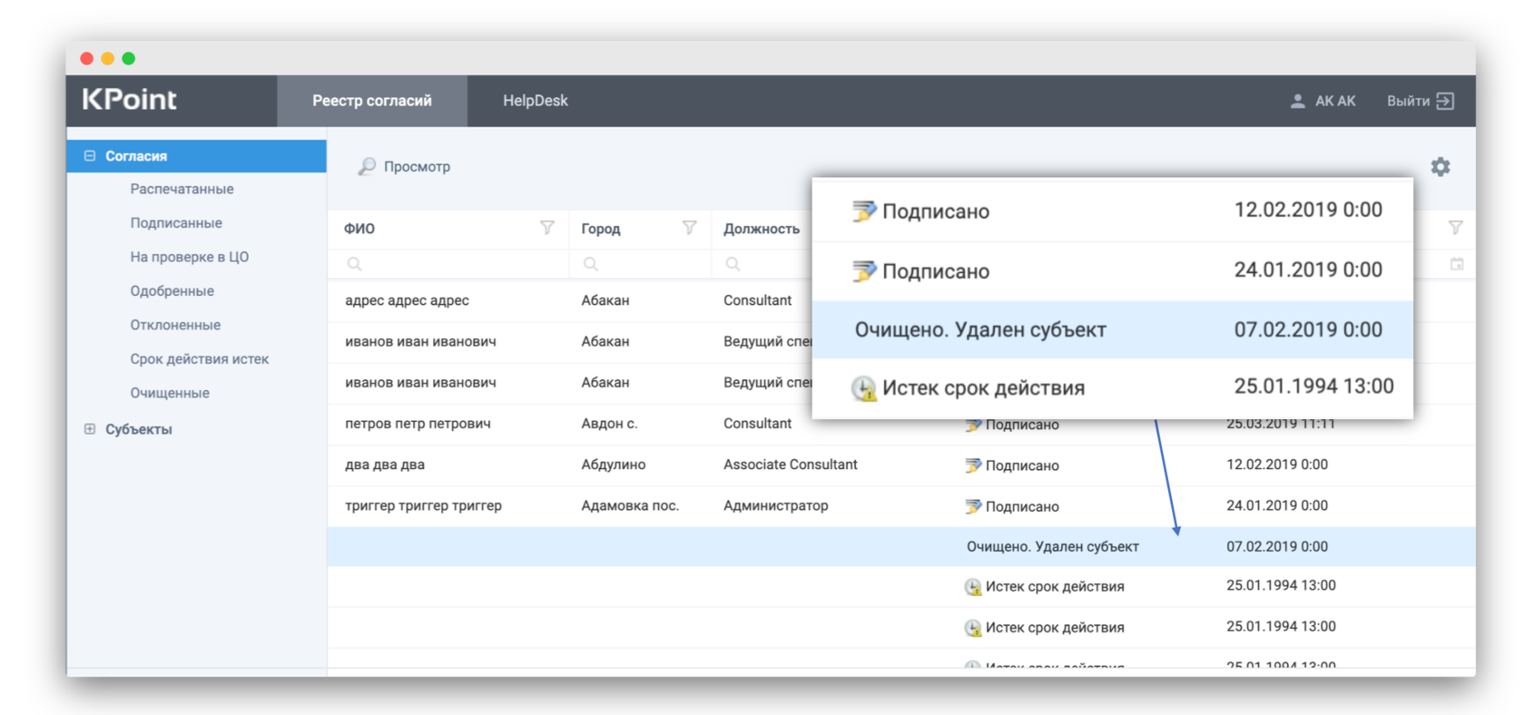Image resolution: width=1525 pixels, height=715 pixels.
Task: Click date 07.02.2019 0:00 in table
Action: pyautogui.click(x=1277, y=546)
